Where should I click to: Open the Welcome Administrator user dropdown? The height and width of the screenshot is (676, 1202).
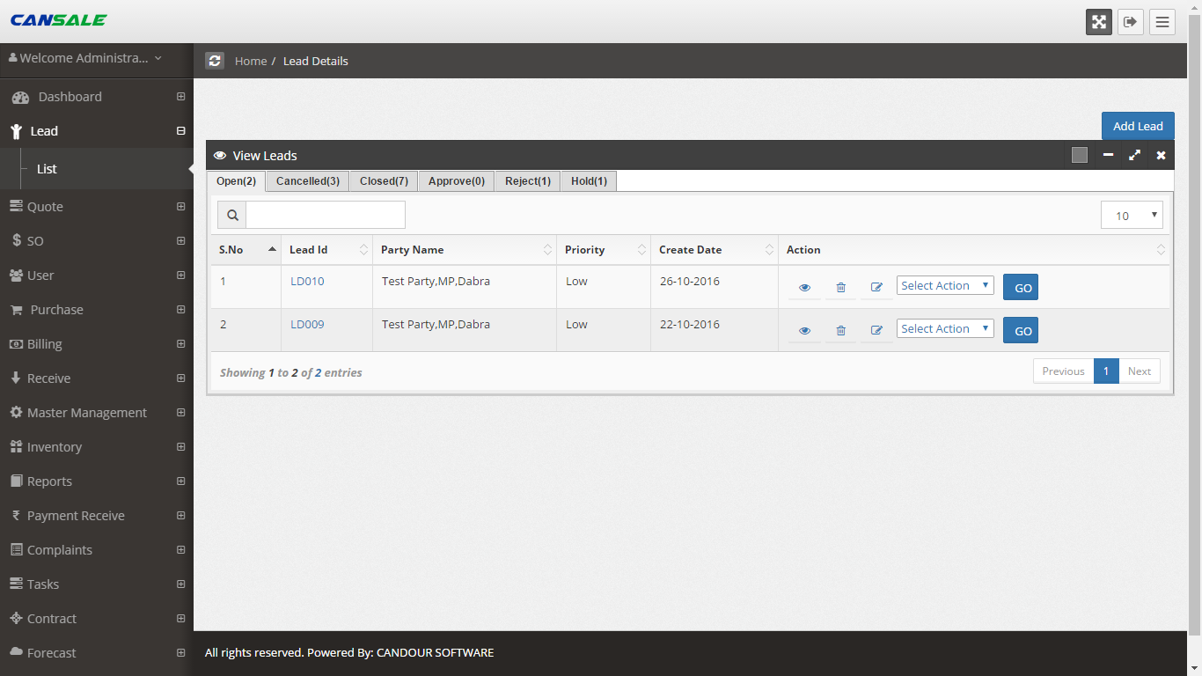click(x=85, y=58)
